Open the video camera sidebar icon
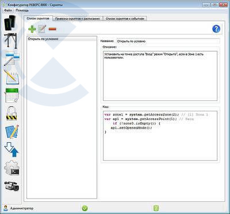 [x=11, y=185]
